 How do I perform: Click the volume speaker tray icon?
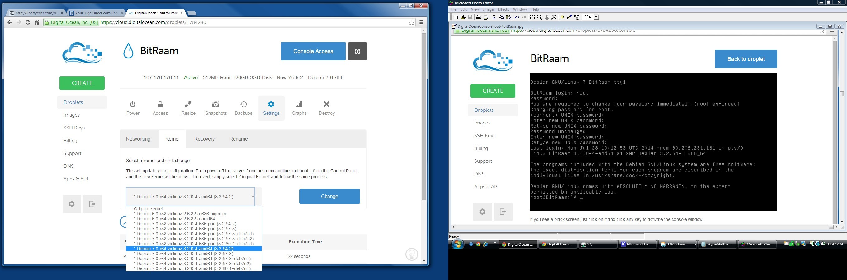click(823, 244)
